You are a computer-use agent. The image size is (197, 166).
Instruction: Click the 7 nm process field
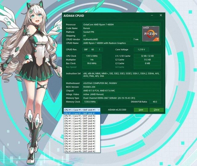(x=136, y=39)
